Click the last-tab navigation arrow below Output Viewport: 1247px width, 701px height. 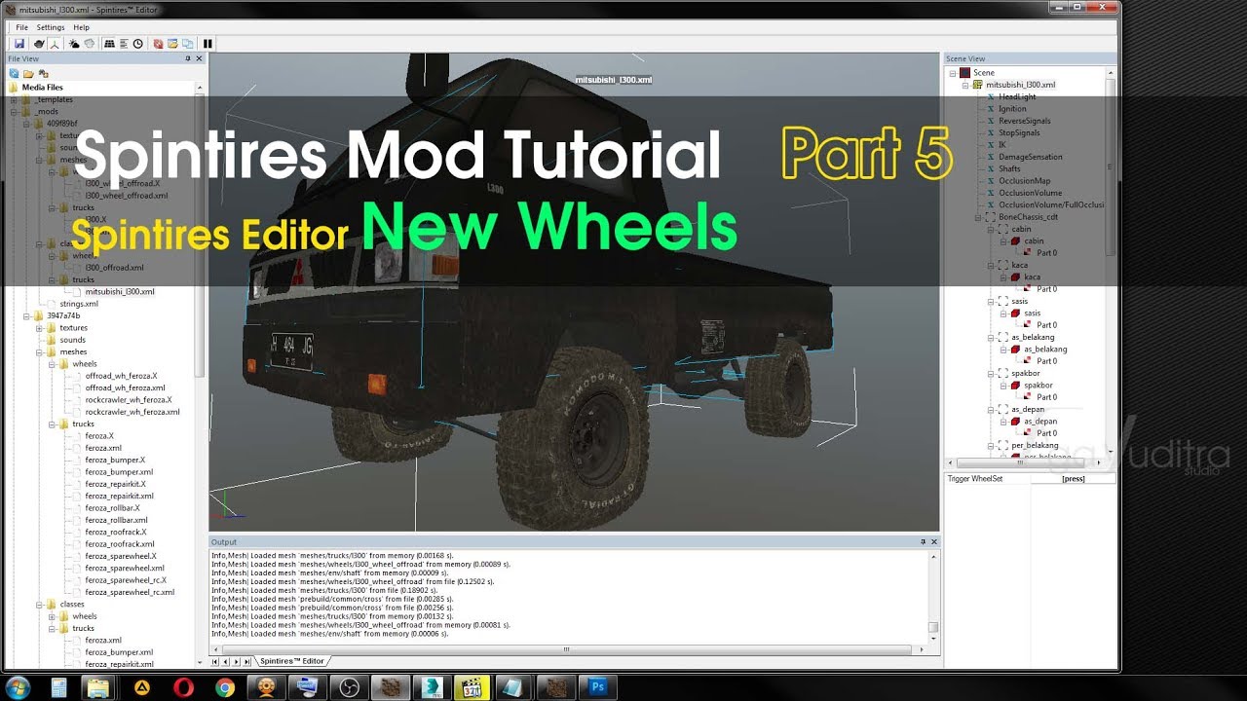(x=247, y=661)
